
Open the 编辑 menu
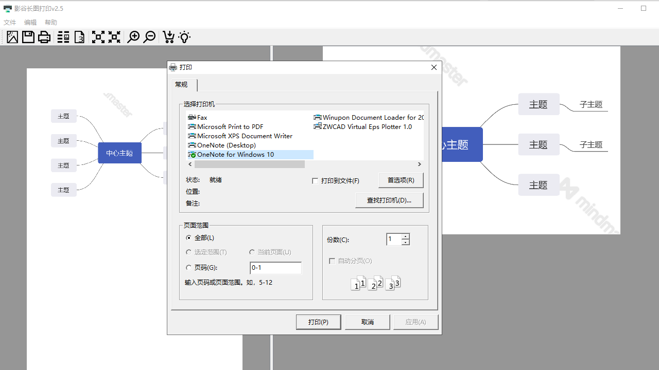pos(30,23)
